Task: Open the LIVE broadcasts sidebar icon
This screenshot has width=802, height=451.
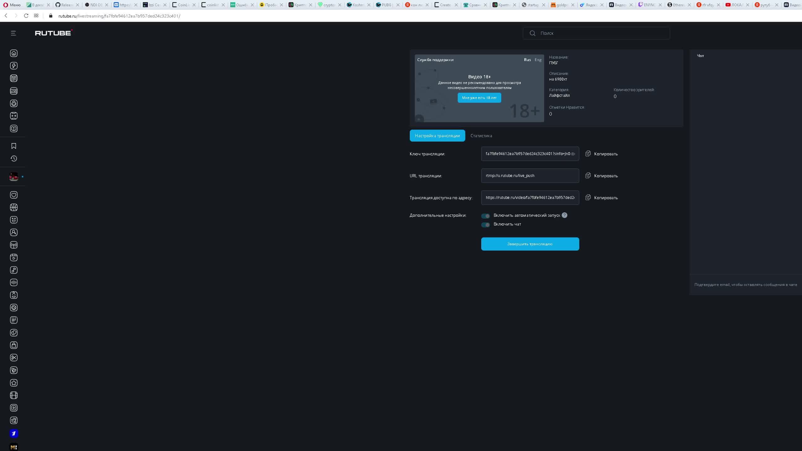Action: 14,91
